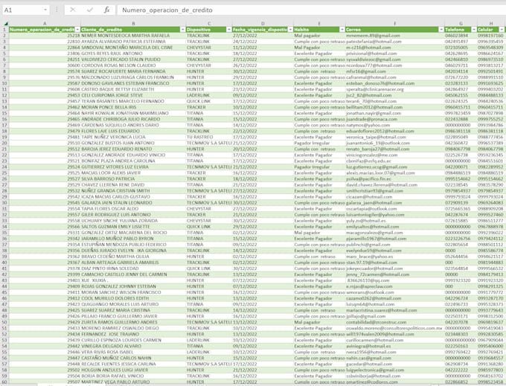Select column E header

pos(319,24)
